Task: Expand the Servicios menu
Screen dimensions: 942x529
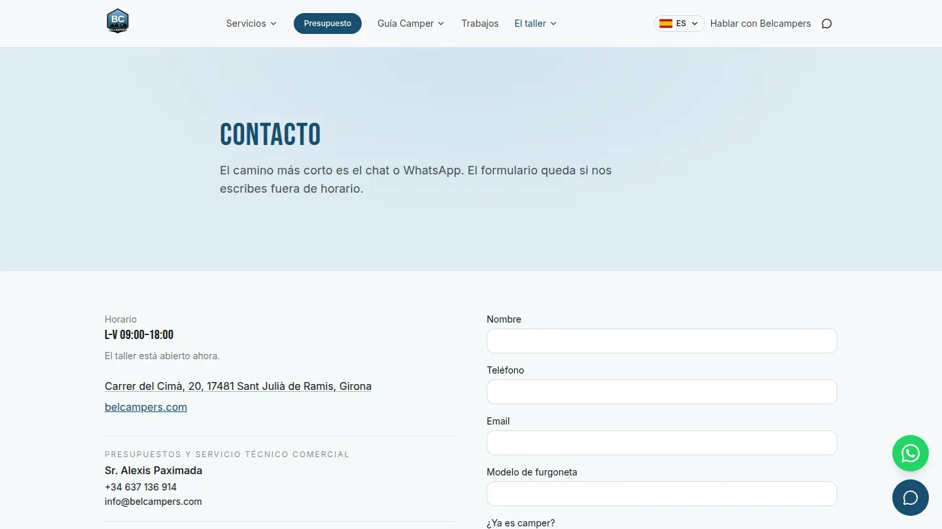Action: point(252,24)
